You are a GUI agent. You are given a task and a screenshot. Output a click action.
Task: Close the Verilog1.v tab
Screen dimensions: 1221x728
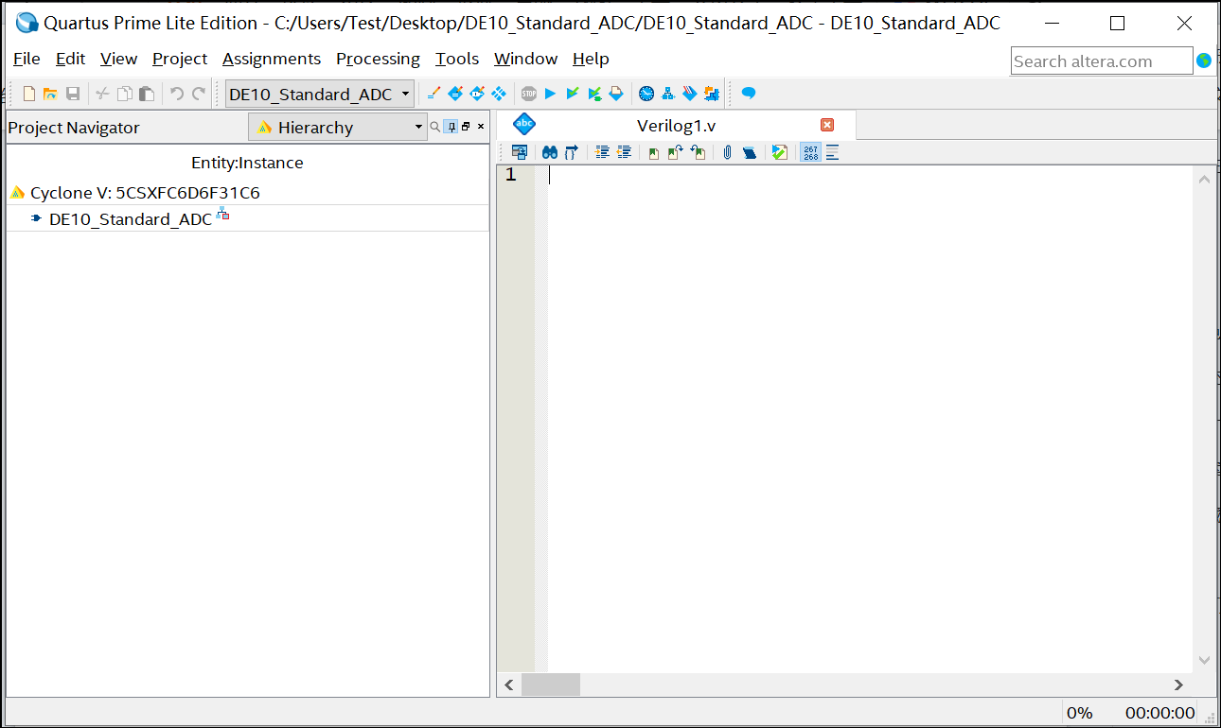827,125
